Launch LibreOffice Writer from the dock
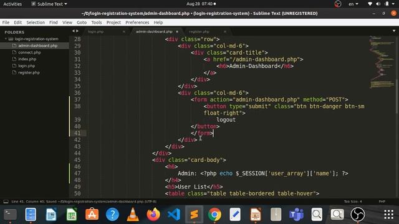399x224 pixels. (x=51, y=215)
